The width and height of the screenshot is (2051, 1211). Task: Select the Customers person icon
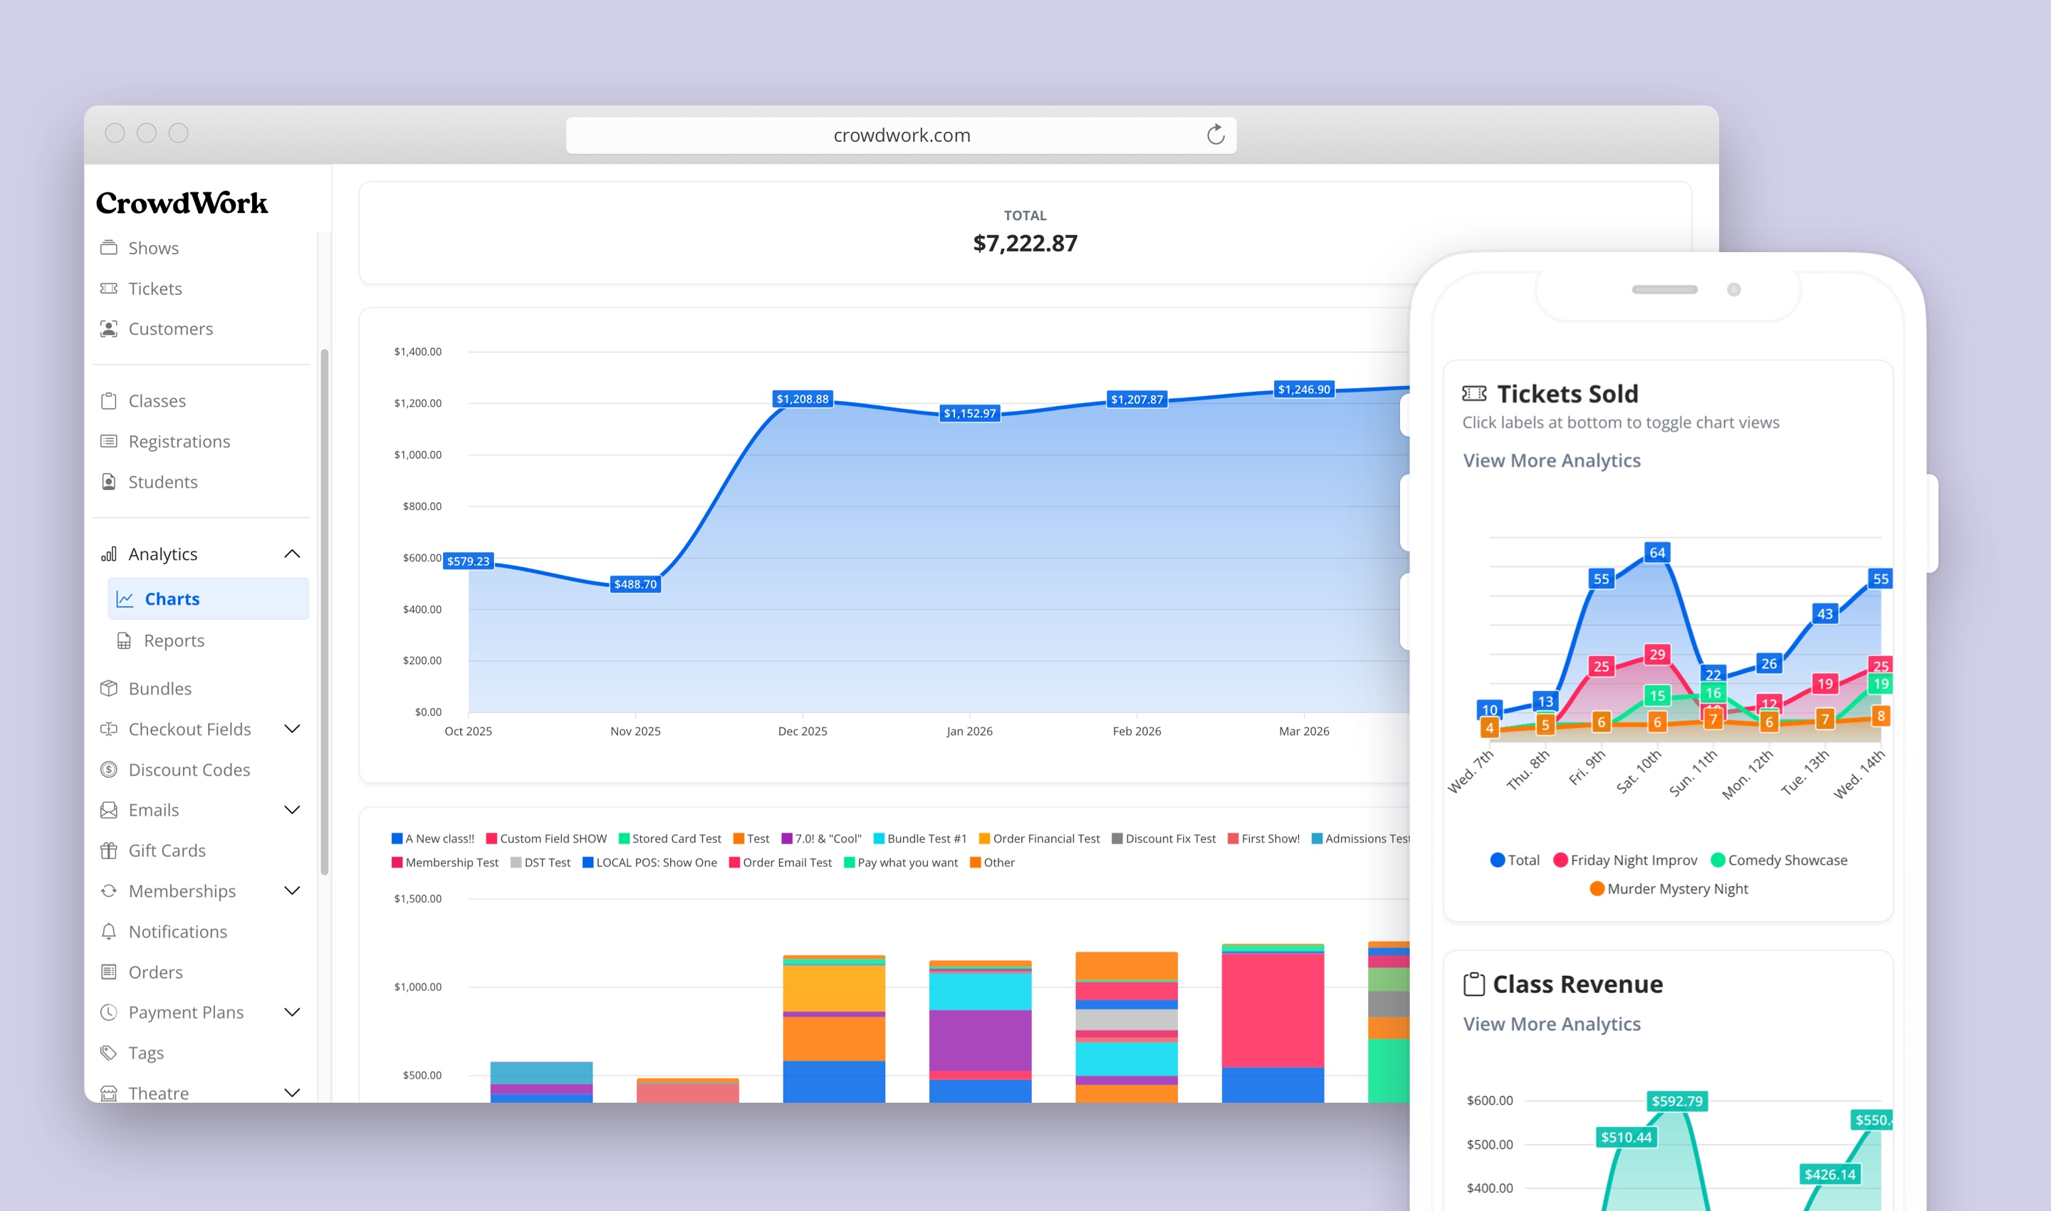click(x=108, y=329)
